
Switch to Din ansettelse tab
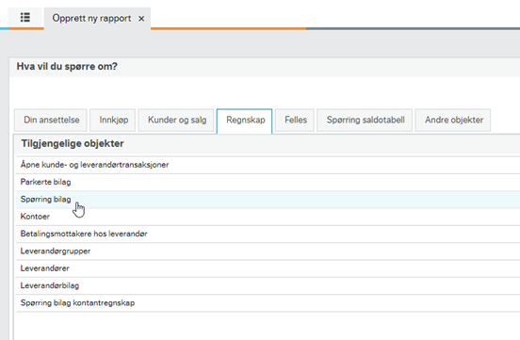tap(51, 120)
